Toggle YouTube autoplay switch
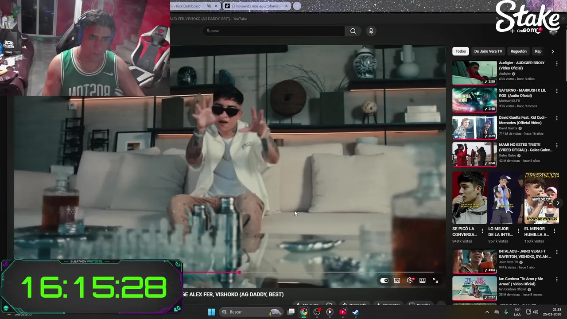The height and width of the screenshot is (319, 567). point(384,280)
